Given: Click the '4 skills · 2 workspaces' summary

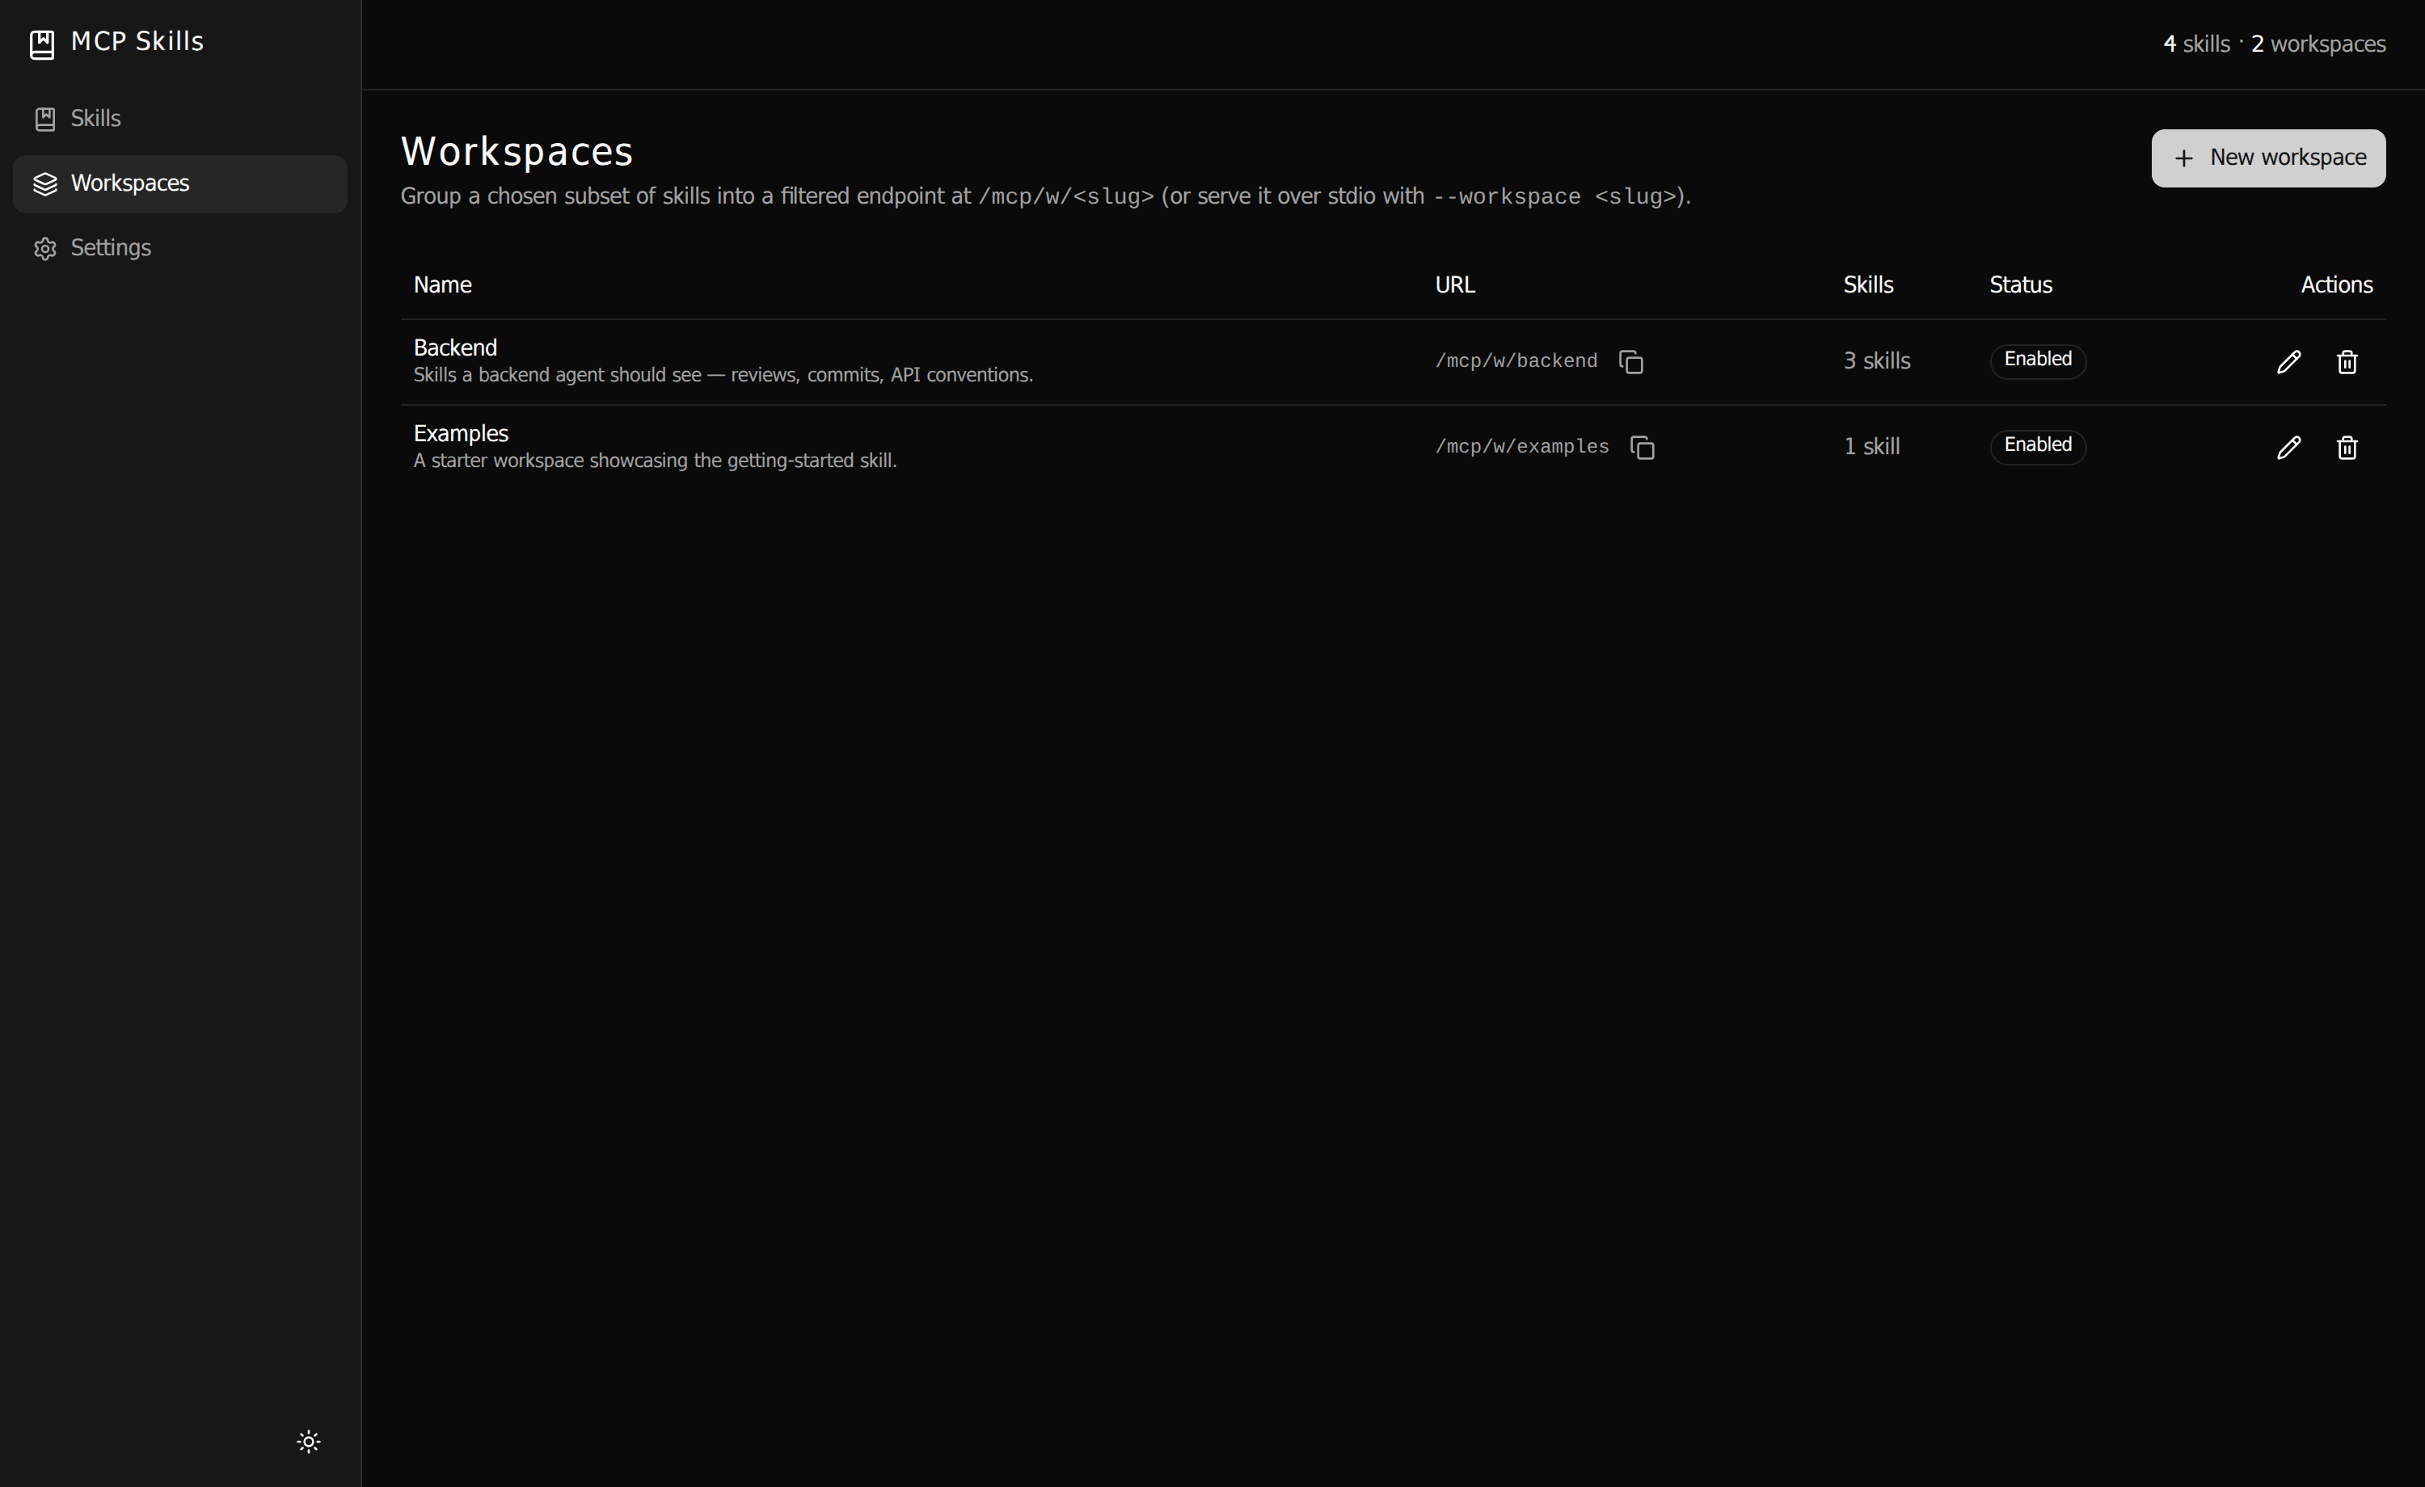Looking at the screenshot, I should (2275, 44).
